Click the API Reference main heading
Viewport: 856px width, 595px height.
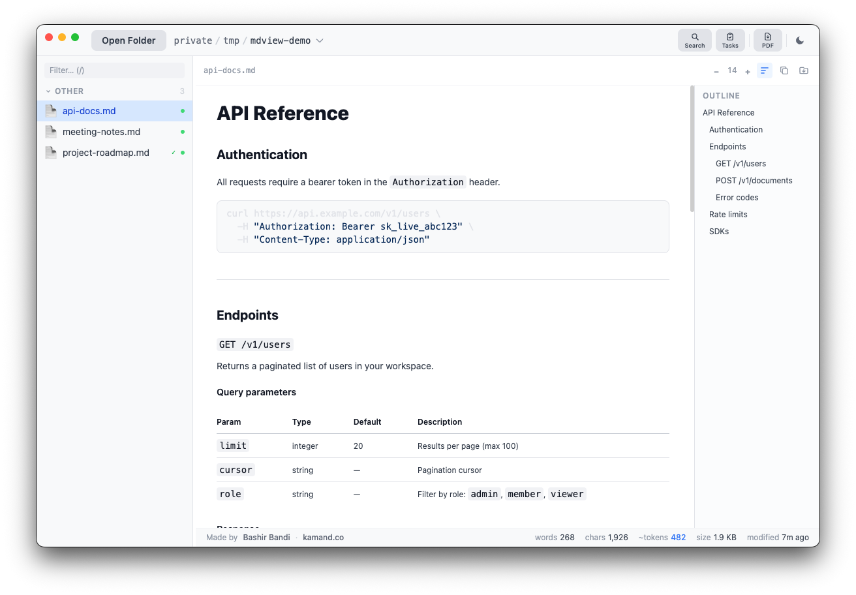pyautogui.click(x=283, y=114)
